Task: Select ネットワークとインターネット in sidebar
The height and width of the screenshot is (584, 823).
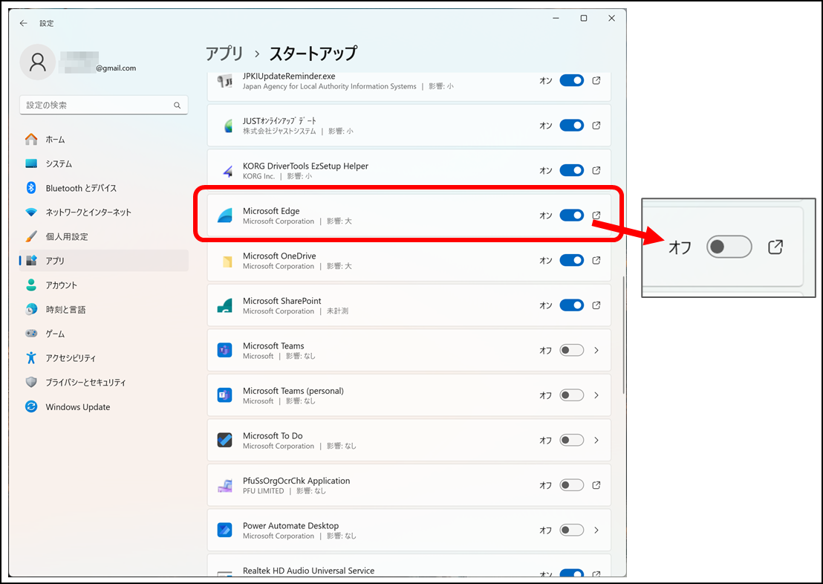Action: point(104,212)
